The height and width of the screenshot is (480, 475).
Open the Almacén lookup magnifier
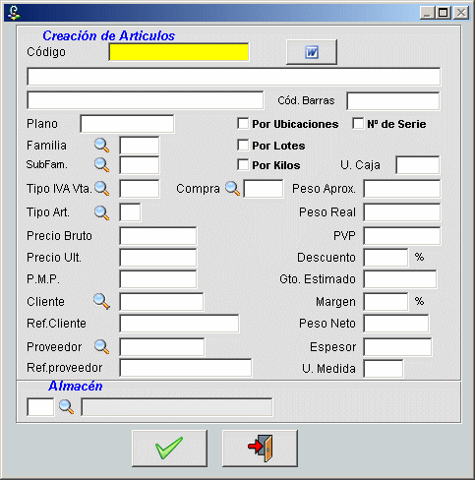(66, 407)
